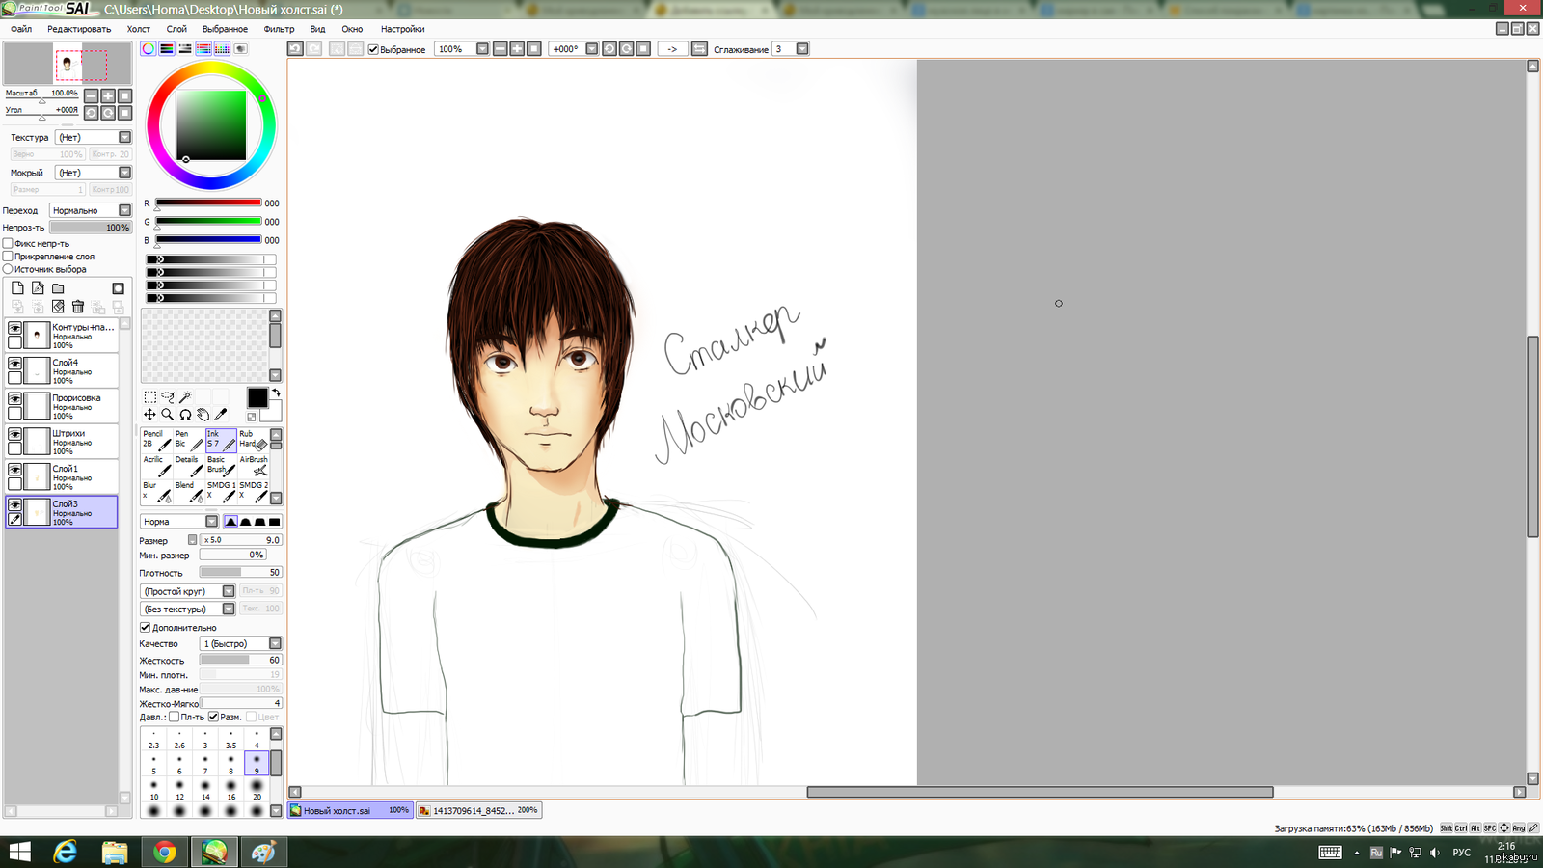Click the delete layer trash icon

pos(78,307)
